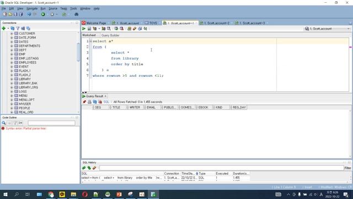
Task: Clear worksheet with eraser icon
Action: tap(135, 29)
